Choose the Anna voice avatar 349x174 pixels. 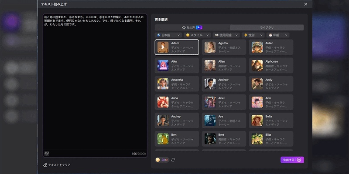coord(163,102)
